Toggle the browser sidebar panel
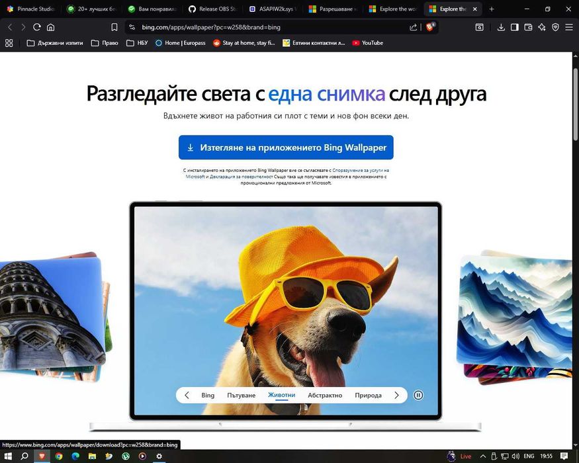The image size is (579, 463). coord(515,27)
